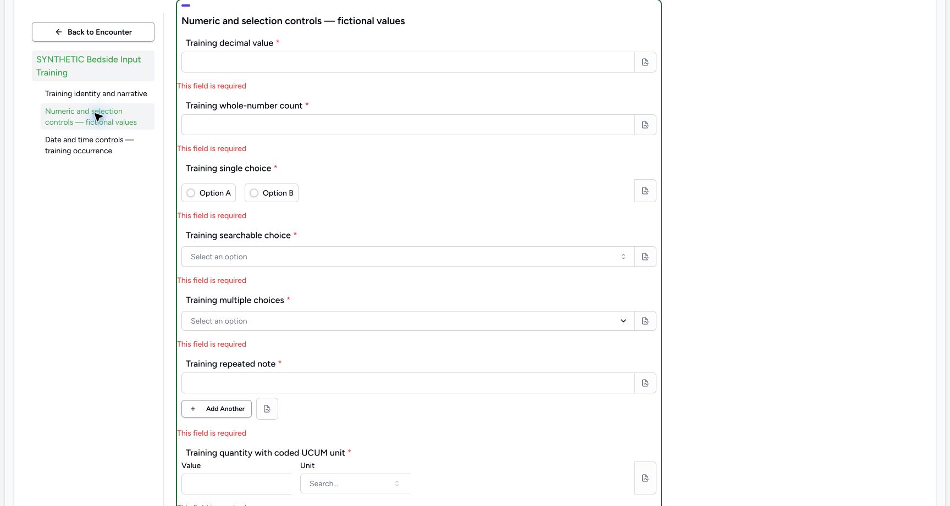Viewport: 950px width, 506px height.
Task: Click Back to Encounter button
Action: (x=93, y=32)
